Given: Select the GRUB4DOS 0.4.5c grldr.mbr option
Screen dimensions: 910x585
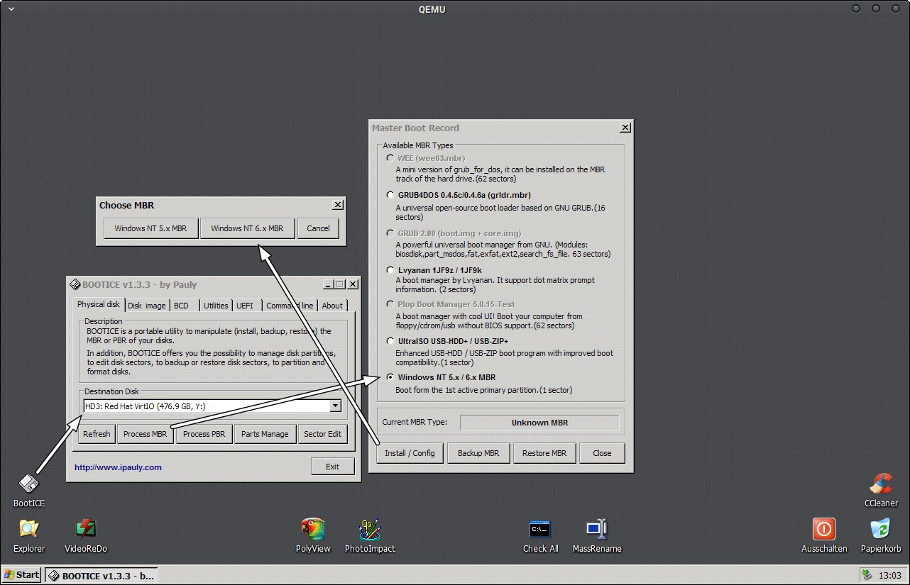Looking at the screenshot, I should (x=390, y=195).
